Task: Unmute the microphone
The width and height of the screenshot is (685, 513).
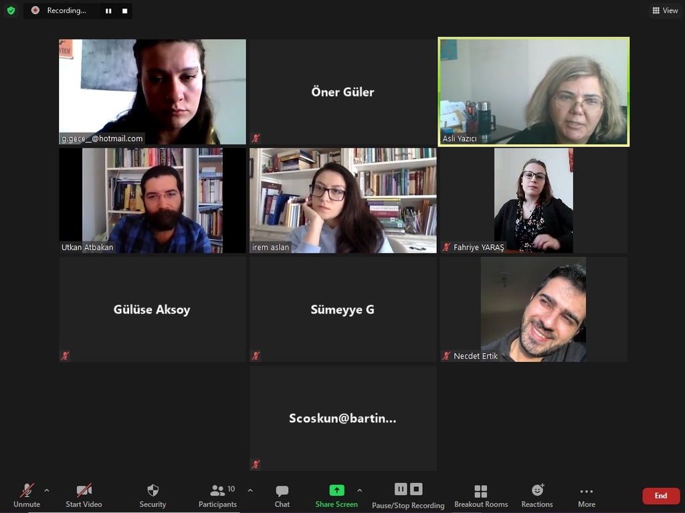Action: [27, 496]
